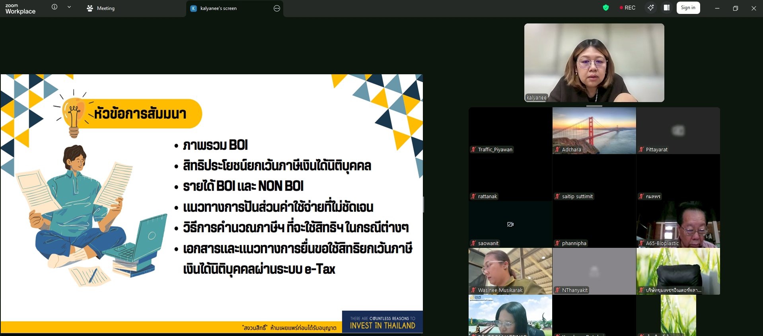Screen dimensions: 763x336
Task: Switch to the Meeting tab
Action: pyautogui.click(x=101, y=8)
